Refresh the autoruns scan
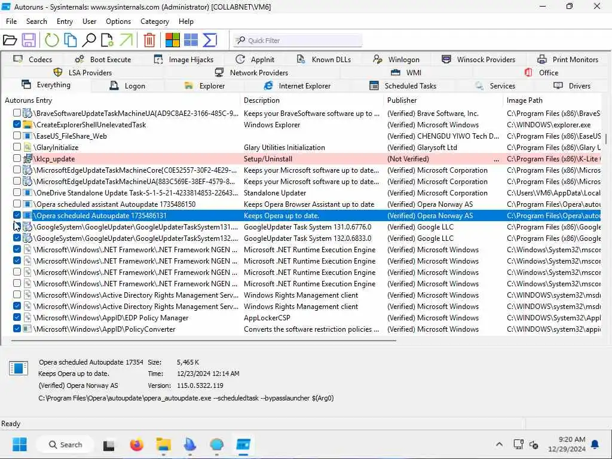 click(x=51, y=40)
